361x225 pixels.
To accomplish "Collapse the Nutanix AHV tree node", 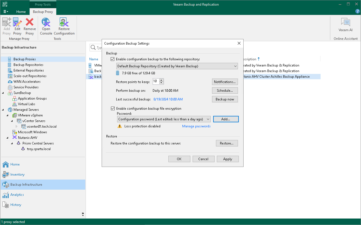I will (8, 138).
